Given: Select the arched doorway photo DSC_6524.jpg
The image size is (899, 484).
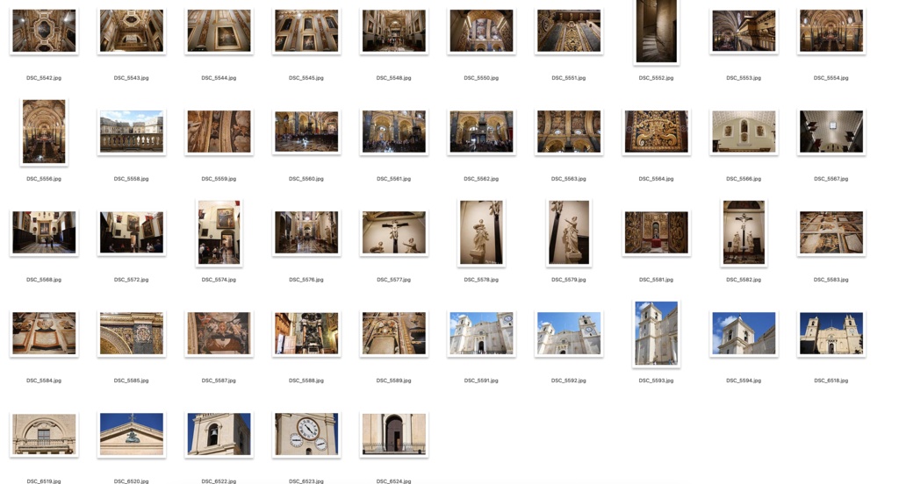Looking at the screenshot, I should coord(394,434).
